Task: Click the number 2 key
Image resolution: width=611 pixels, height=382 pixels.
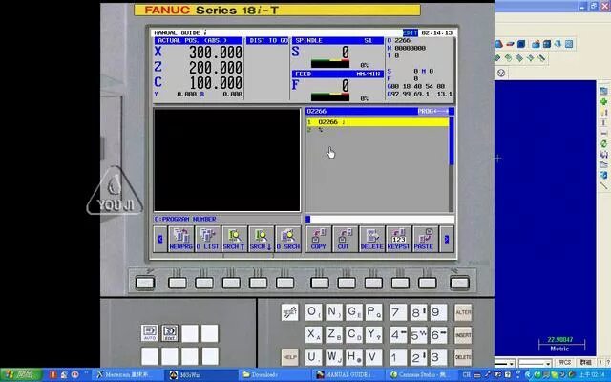Action: (x=418, y=357)
